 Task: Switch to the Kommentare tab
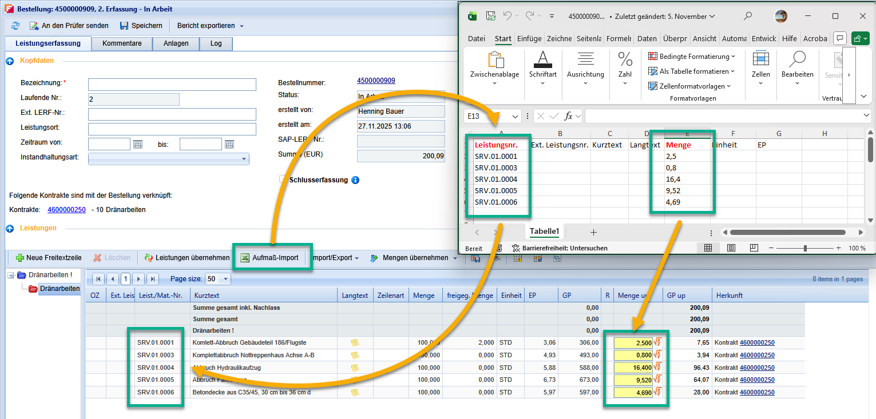click(x=122, y=43)
